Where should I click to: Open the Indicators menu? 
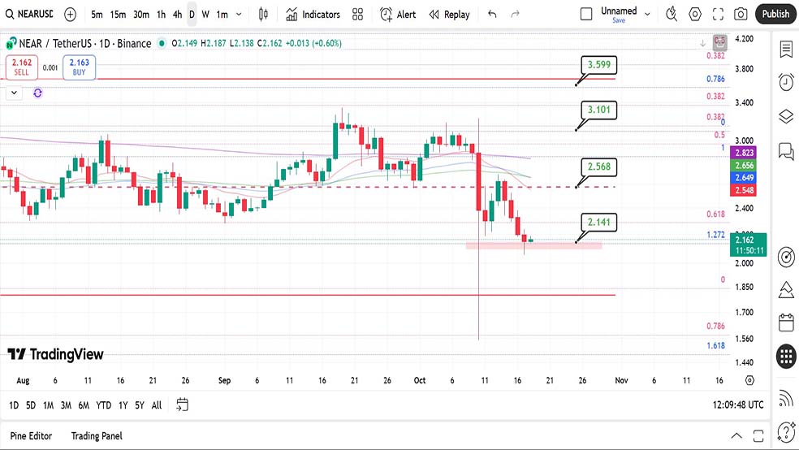click(x=313, y=14)
